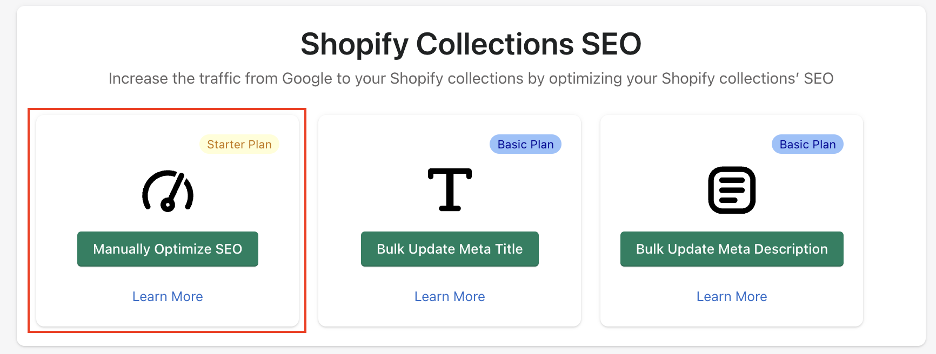
Task: Open Bulk Update Meta Title
Action: (450, 249)
